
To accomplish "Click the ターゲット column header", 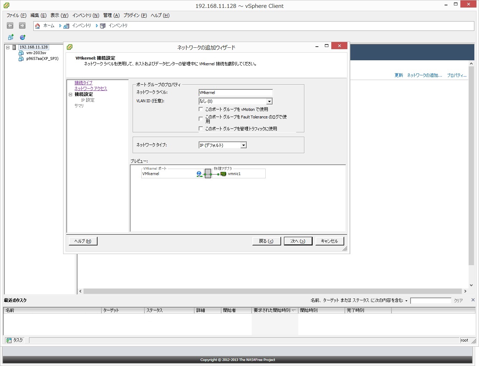I will coord(123,310).
